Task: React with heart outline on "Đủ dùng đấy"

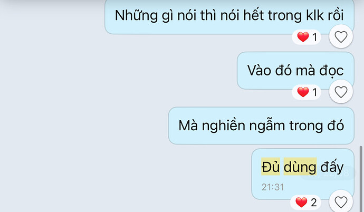Action: coord(341,202)
